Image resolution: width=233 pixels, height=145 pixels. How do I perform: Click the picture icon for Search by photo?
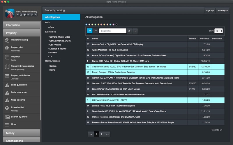pos(7,117)
